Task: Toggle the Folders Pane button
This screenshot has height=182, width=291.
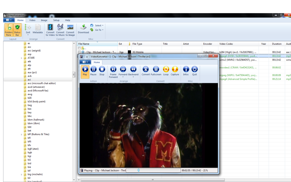Action: (x=9, y=30)
